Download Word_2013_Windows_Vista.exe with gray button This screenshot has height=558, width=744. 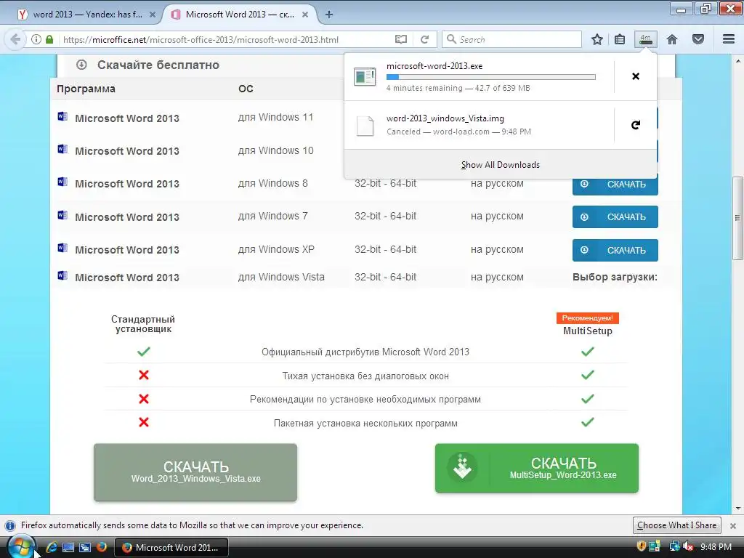tap(195, 472)
